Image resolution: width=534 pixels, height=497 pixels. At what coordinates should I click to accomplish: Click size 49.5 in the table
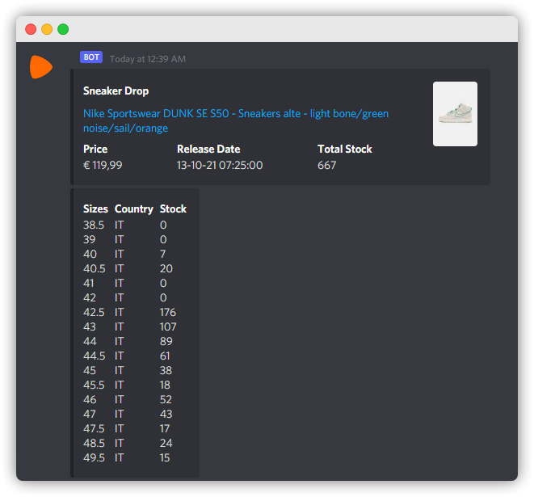pyautogui.click(x=94, y=457)
